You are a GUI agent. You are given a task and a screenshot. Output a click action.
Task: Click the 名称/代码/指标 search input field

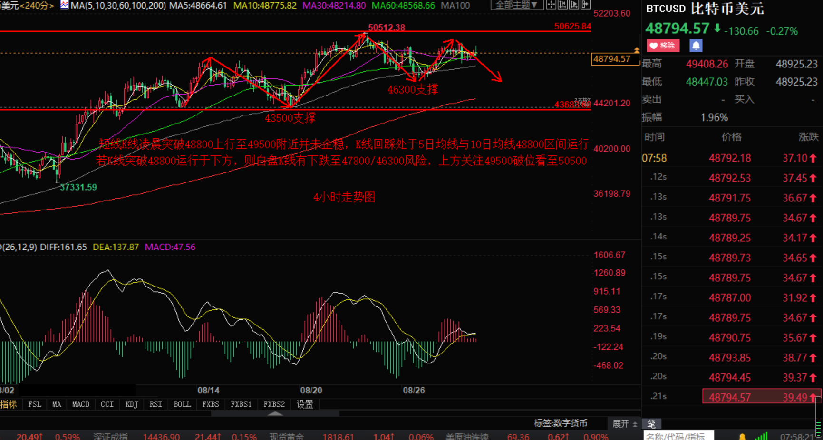[x=678, y=436]
